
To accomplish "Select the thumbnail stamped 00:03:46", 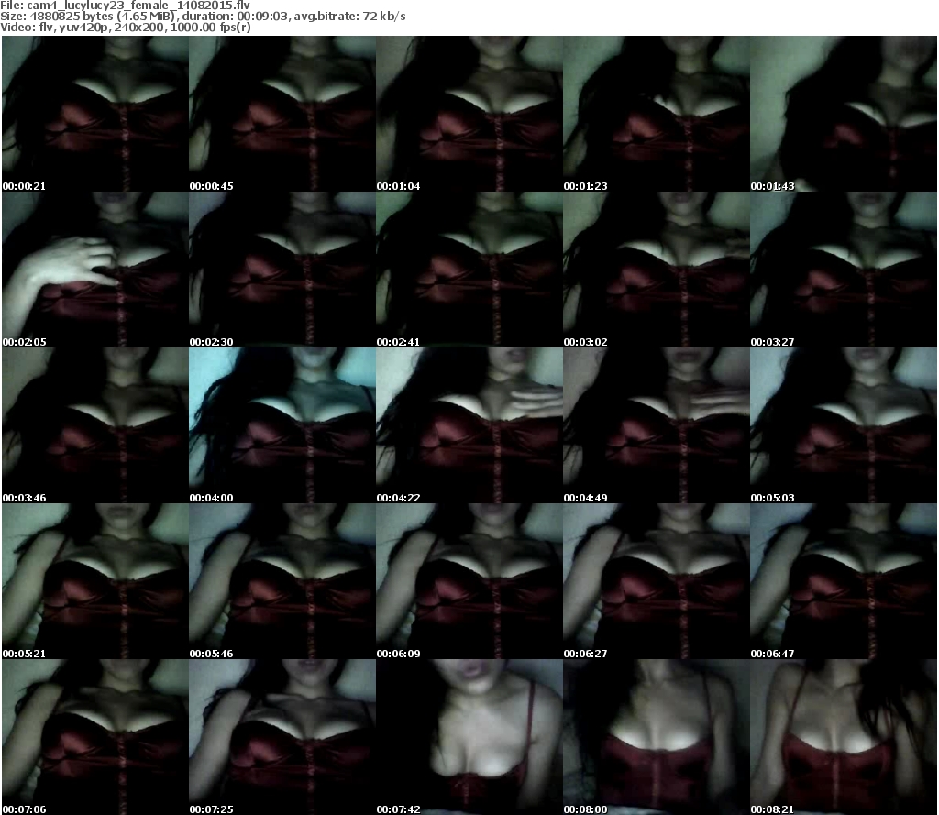I will click(95, 425).
